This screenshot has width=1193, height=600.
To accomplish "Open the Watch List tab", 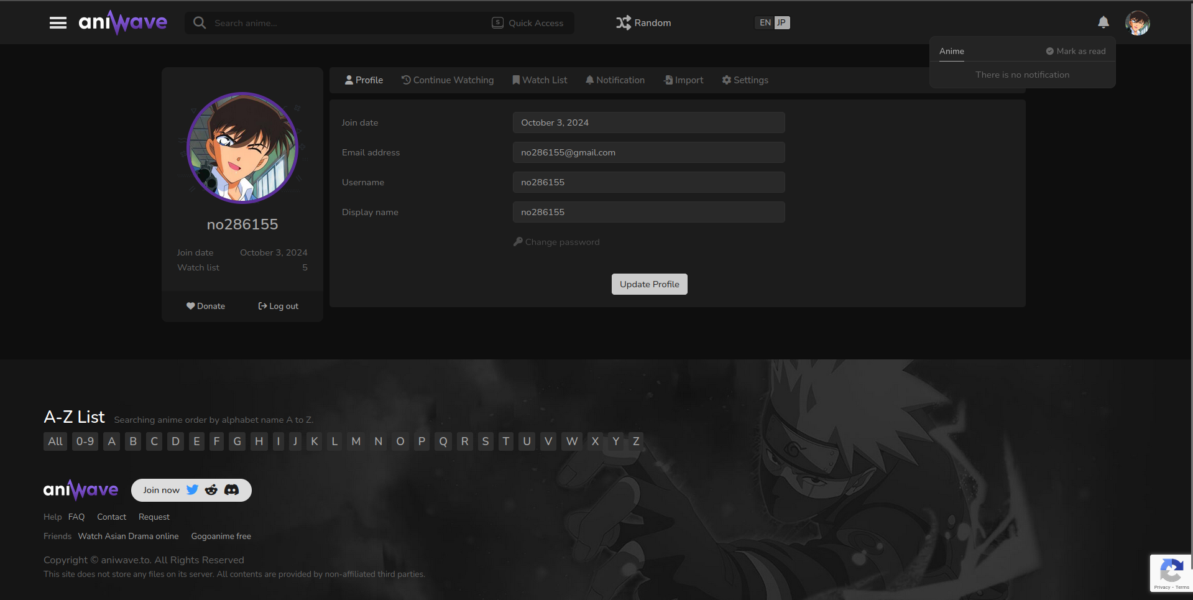I will (540, 80).
